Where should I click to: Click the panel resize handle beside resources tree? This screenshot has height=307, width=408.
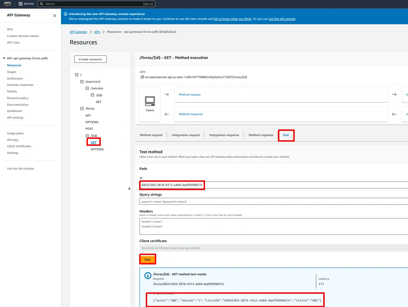pos(129,189)
